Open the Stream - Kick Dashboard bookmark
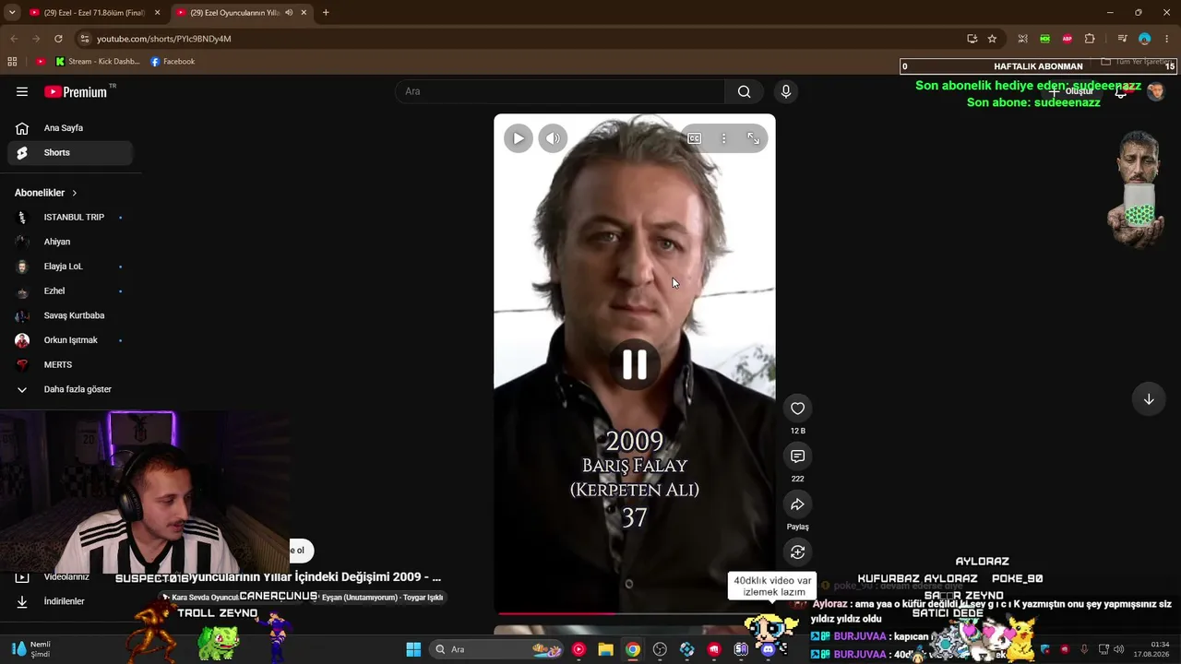 tap(98, 62)
